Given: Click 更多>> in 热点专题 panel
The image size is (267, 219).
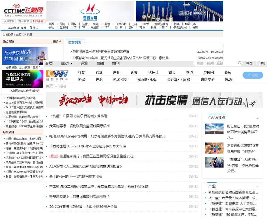Looking at the screenshot, I should 57,41.
